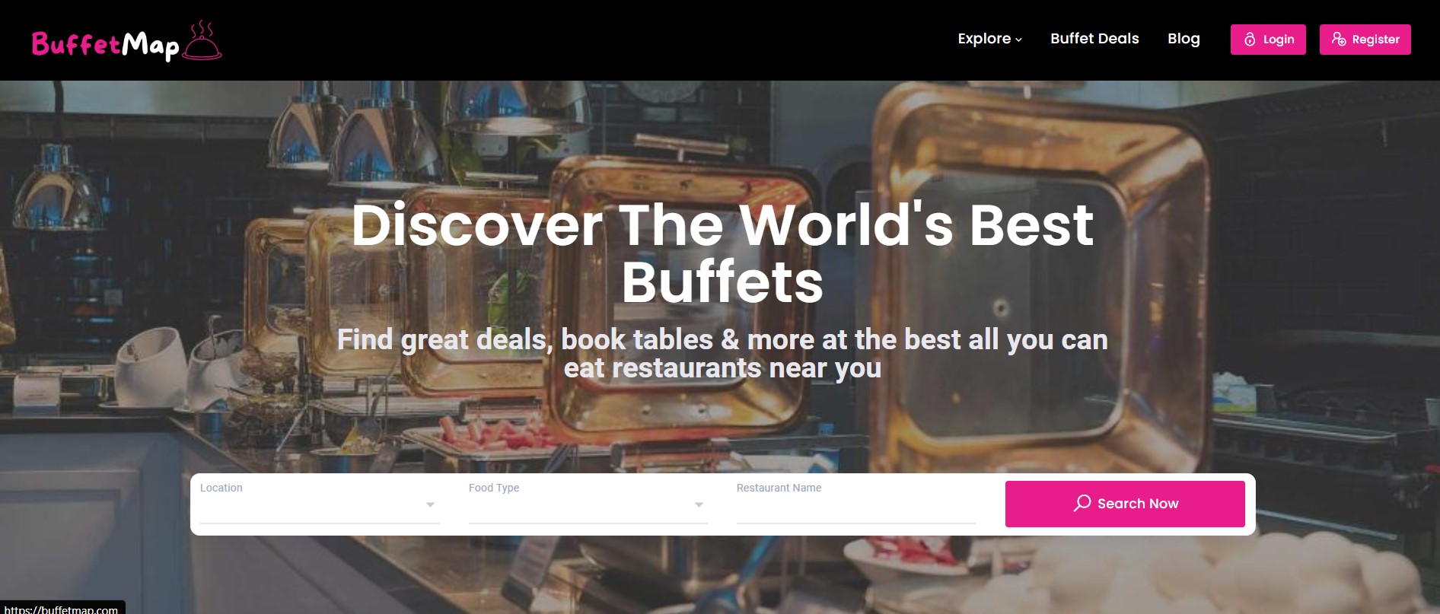Click the Login button text
The width and height of the screenshot is (1440, 614).
pos(1279,40)
